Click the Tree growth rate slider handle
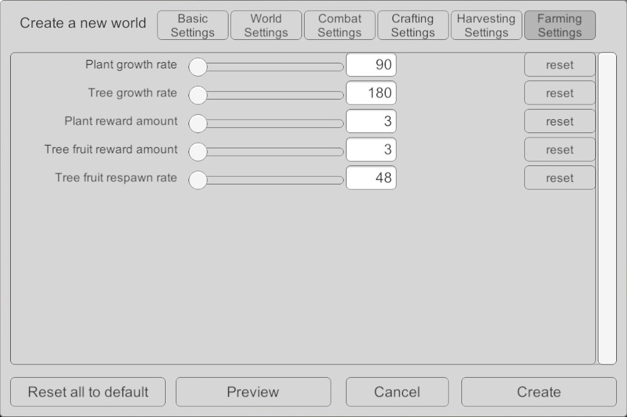This screenshot has width=627, height=417. point(199,95)
